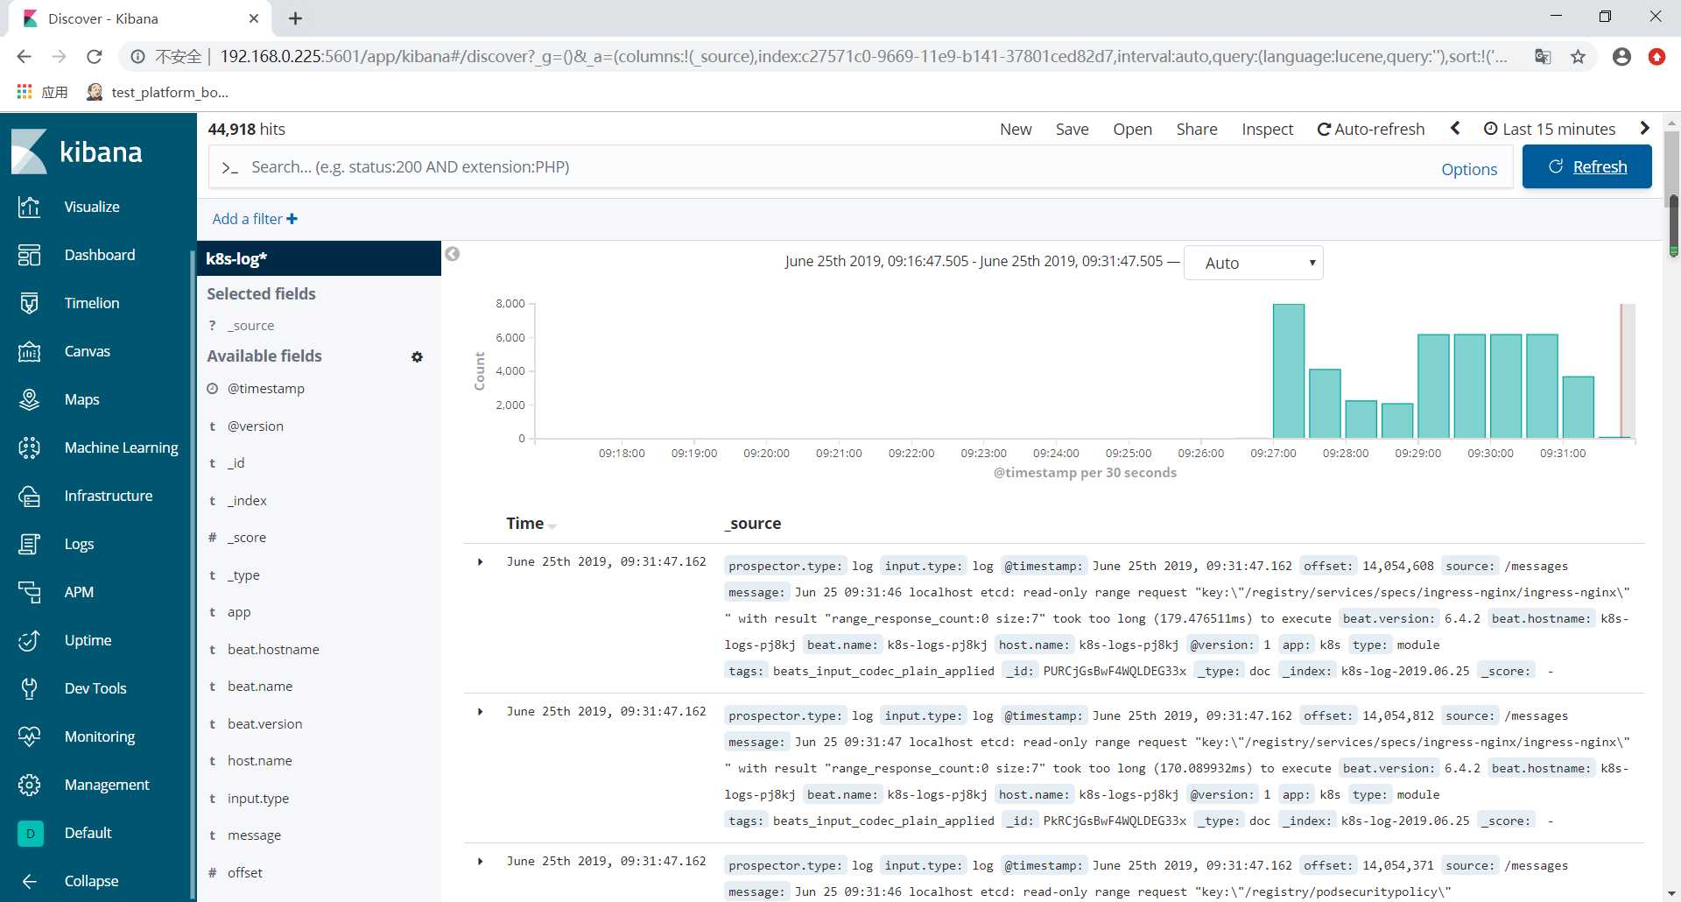The image size is (1681, 902).
Task: Select the message available field
Action: coord(254,835)
